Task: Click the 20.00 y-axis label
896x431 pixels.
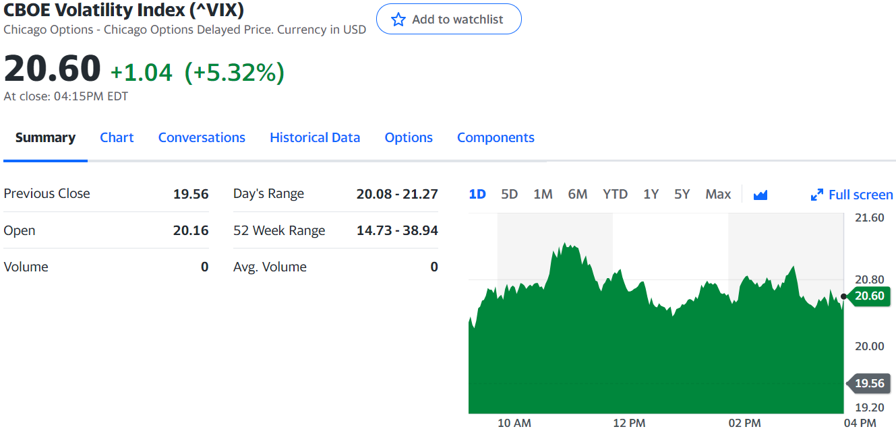Action: (869, 346)
